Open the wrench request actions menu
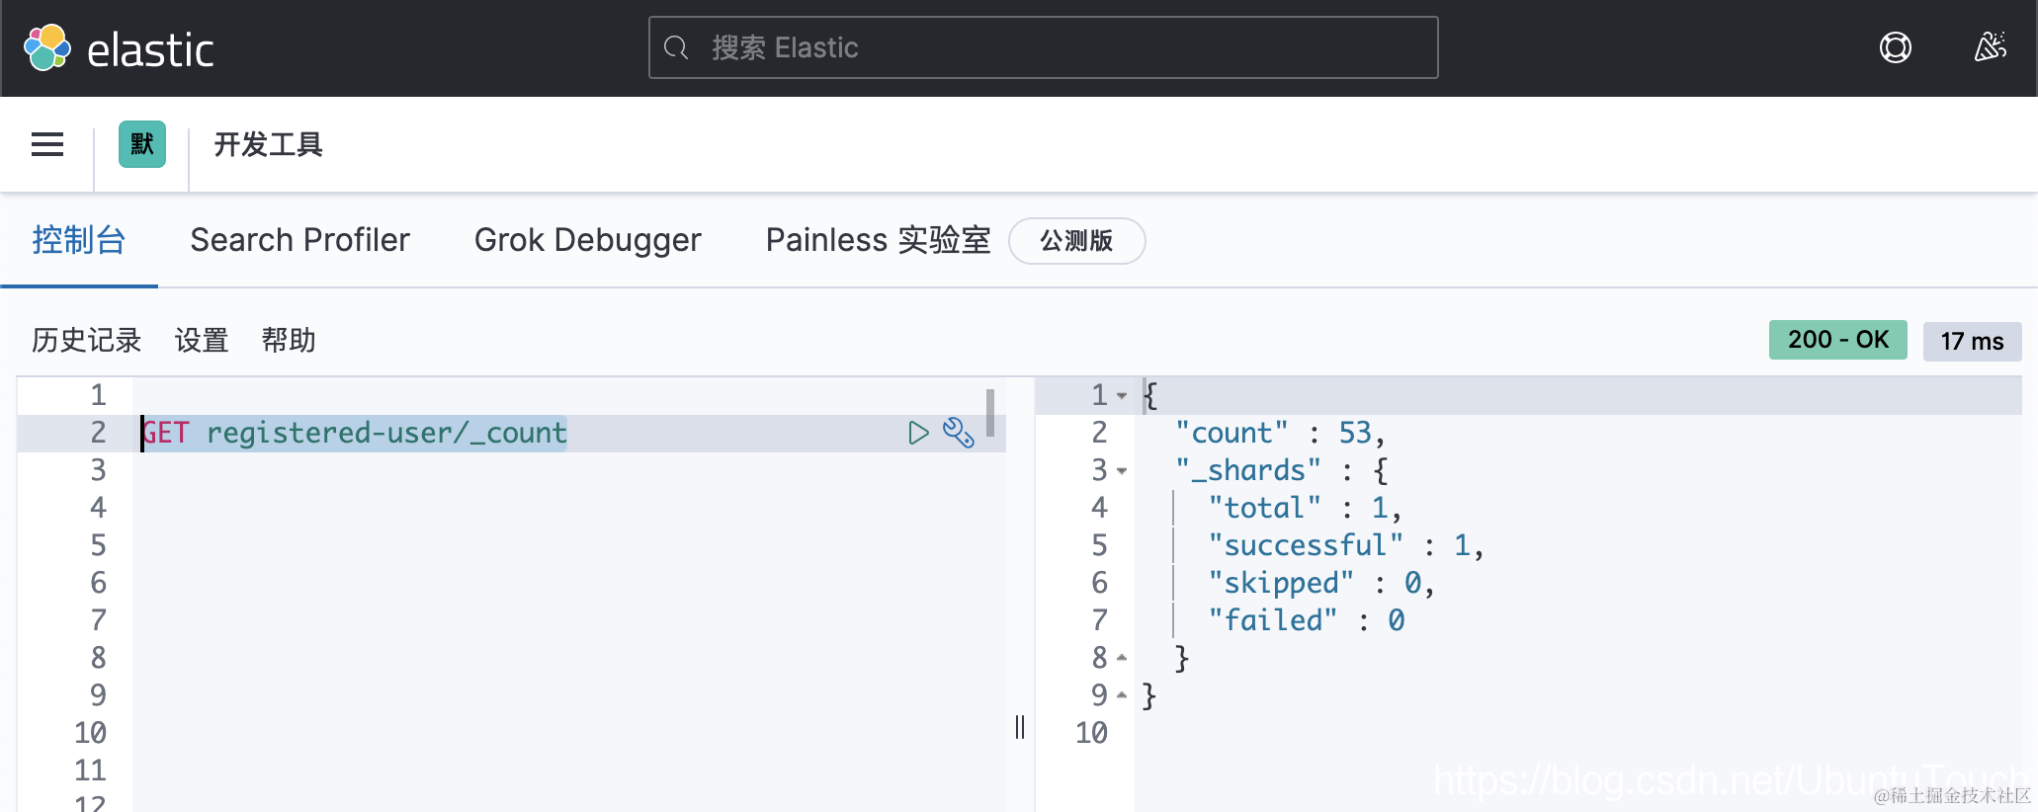The image size is (2038, 812). pos(958,433)
